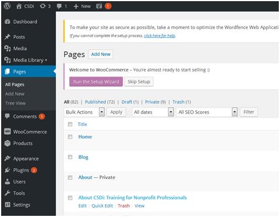Click the Skip Setup button
The width and height of the screenshot is (280, 217).
point(139,82)
